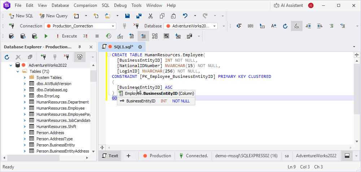
Task: Toggle the SQL syntax check button
Action: point(296,26)
